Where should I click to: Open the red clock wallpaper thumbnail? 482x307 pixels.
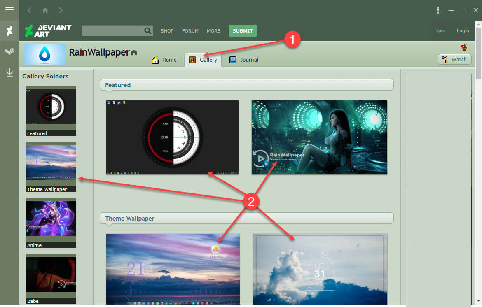pyautogui.click(x=172, y=137)
